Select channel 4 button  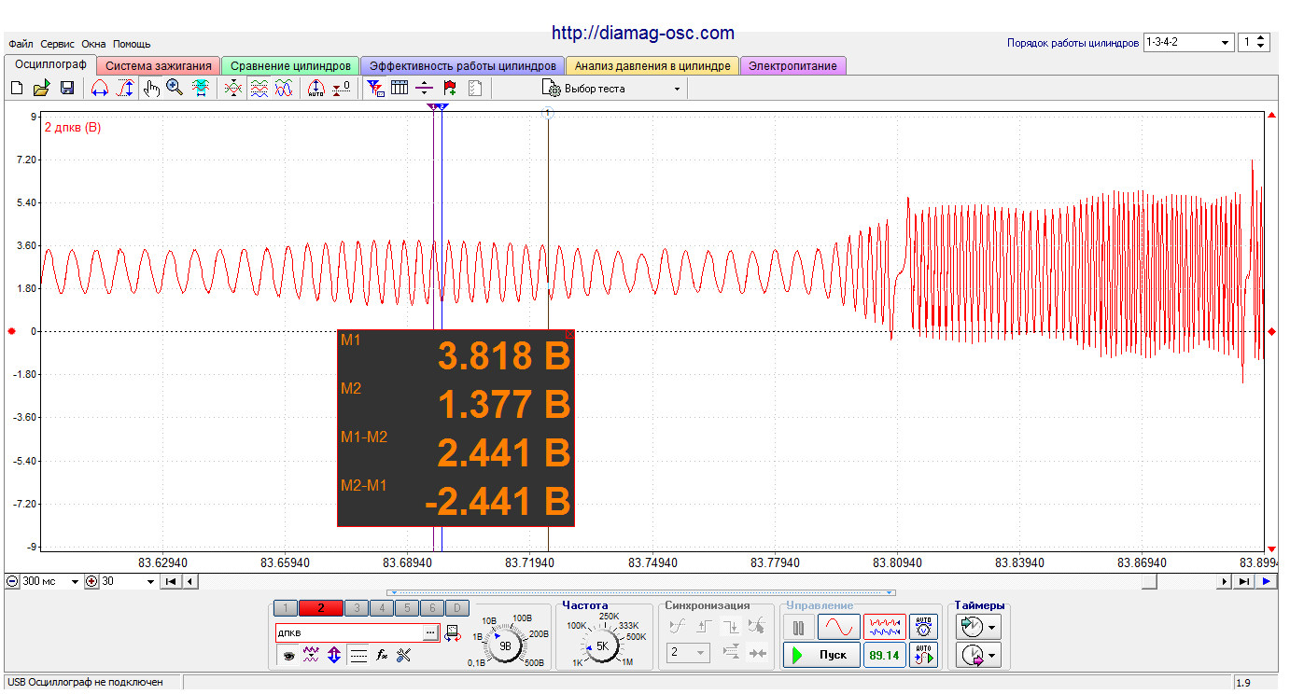381,608
